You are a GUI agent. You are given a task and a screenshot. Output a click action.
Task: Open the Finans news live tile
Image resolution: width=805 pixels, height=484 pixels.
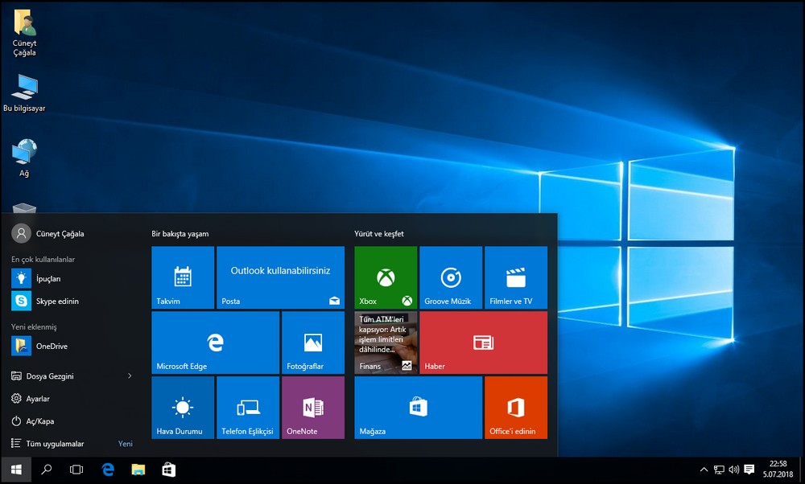[x=386, y=342]
